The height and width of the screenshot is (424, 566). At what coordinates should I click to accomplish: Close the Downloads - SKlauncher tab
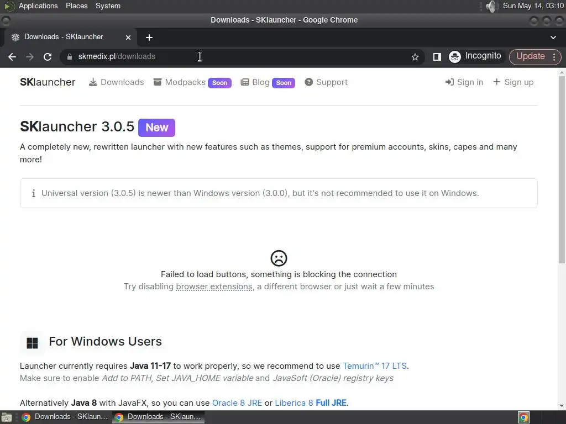128,38
